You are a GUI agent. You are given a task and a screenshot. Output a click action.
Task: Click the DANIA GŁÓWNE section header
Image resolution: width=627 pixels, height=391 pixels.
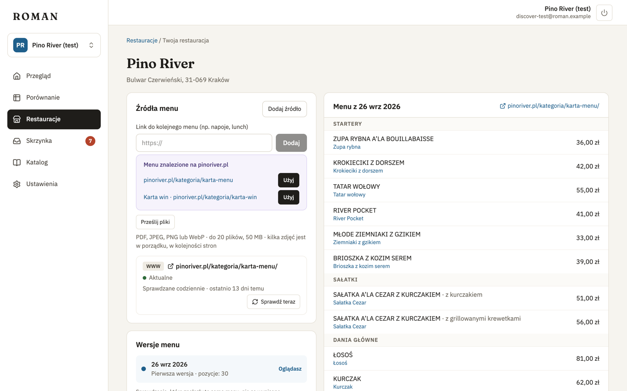[355, 340]
